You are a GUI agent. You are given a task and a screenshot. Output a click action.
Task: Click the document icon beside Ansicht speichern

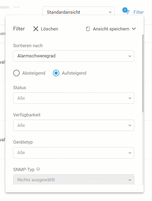88,29
